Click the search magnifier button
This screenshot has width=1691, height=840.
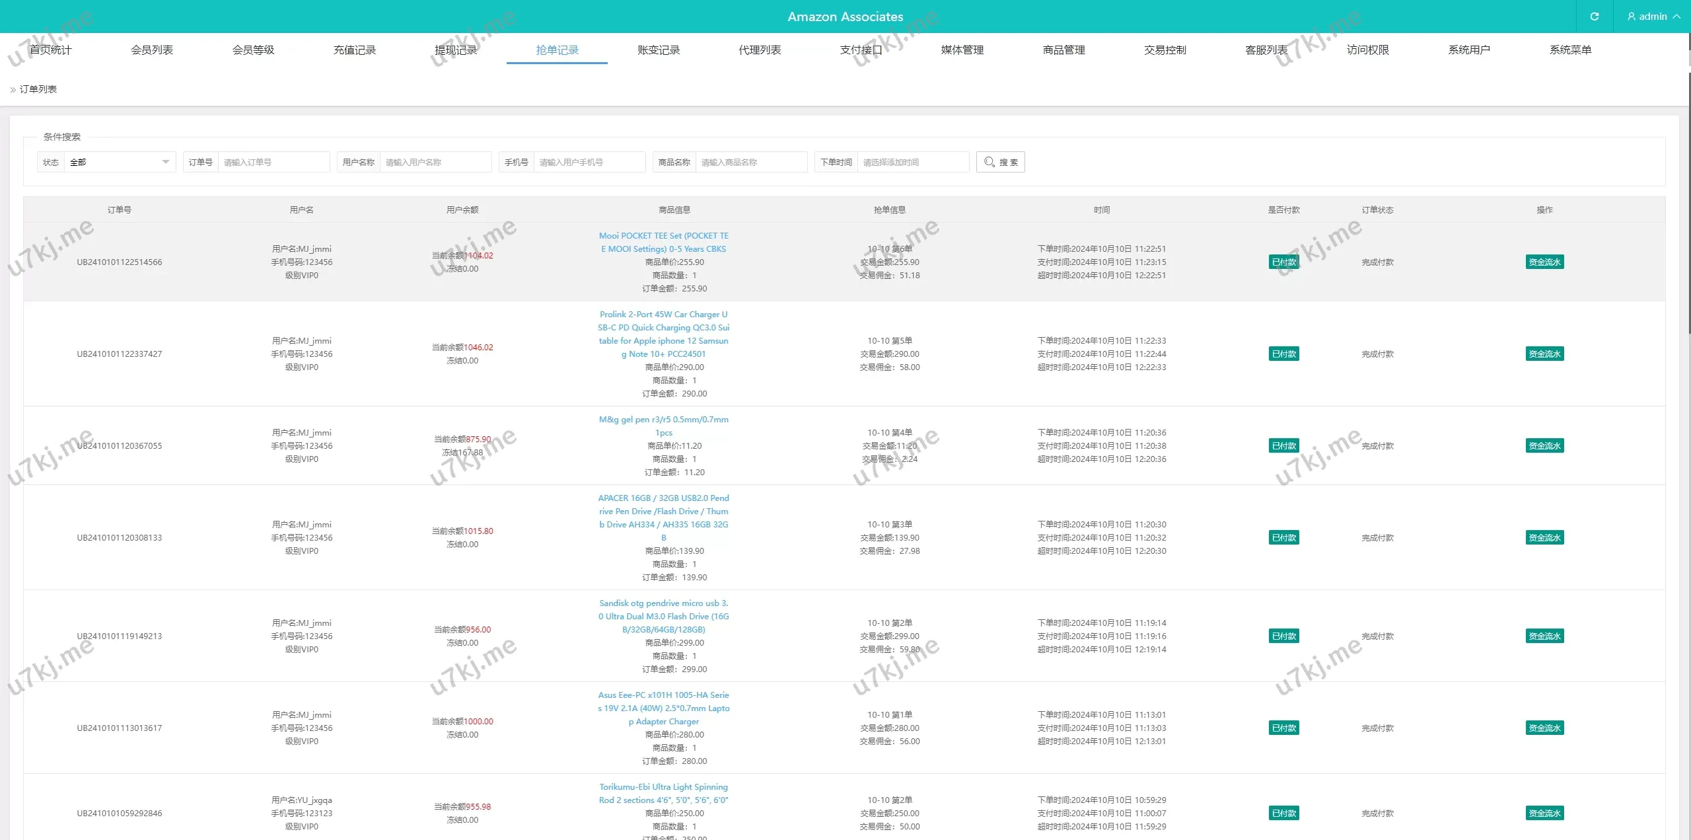tap(1000, 162)
